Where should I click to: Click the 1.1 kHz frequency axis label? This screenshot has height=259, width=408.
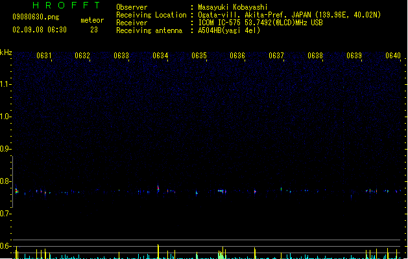pos(6,84)
